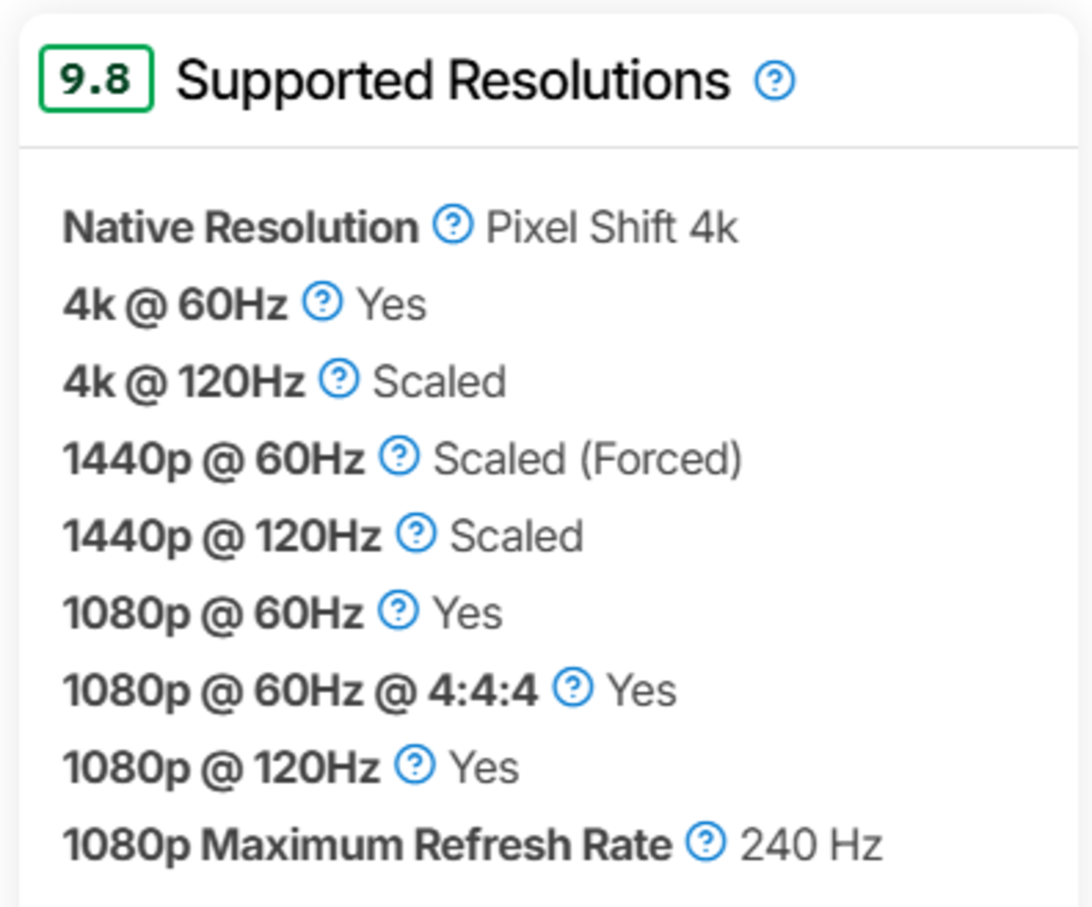Open 1080p Maximum Refresh Rate help icon
Image resolution: width=1092 pixels, height=907 pixels.
point(706,841)
